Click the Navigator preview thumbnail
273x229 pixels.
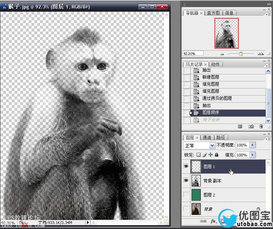click(227, 33)
